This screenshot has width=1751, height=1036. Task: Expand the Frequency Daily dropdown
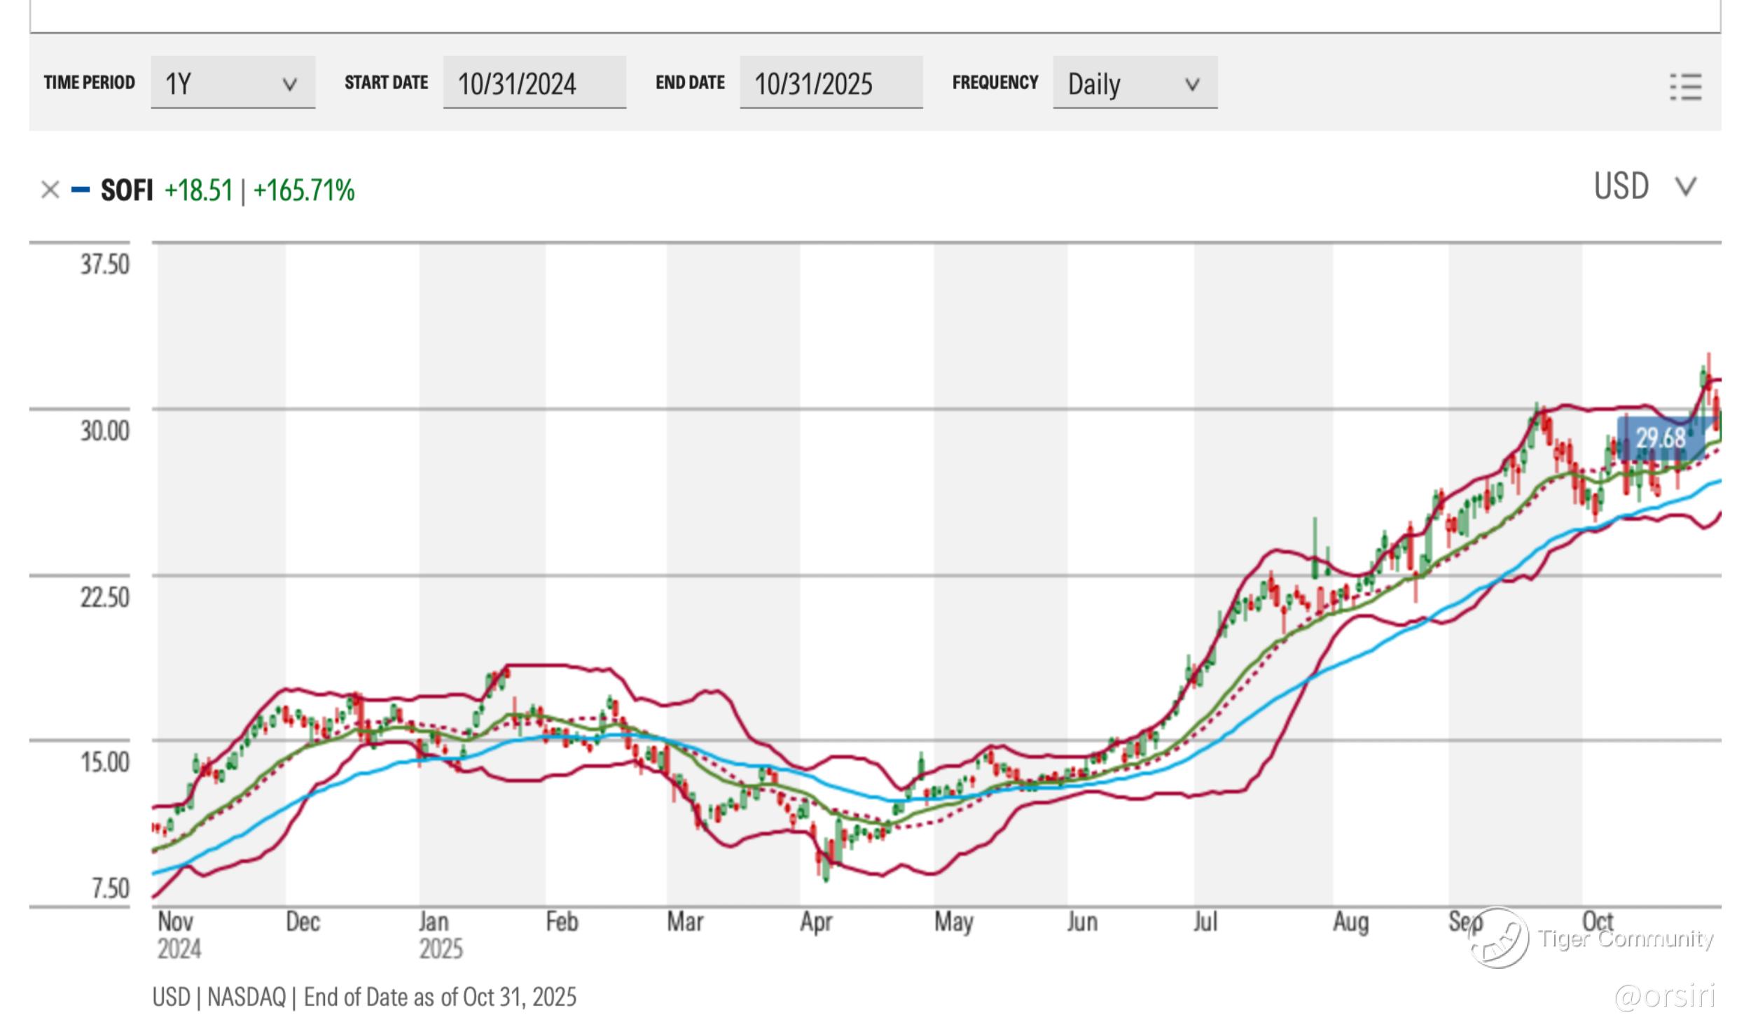[x=1134, y=83]
